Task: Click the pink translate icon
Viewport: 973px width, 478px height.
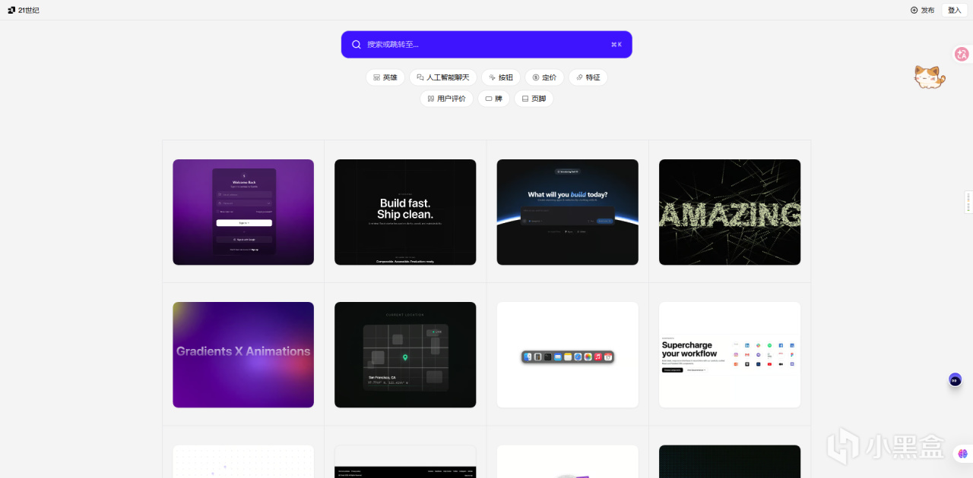Action: tap(962, 54)
